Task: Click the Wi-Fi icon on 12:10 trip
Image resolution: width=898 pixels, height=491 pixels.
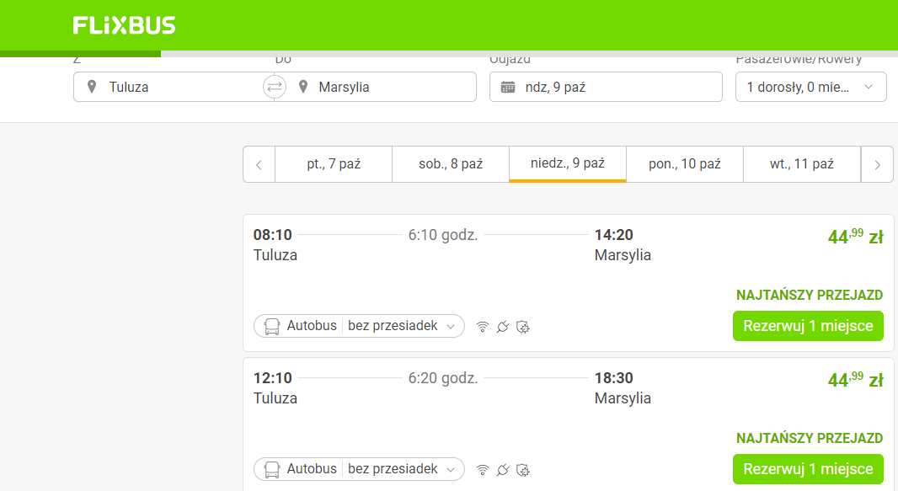Action: pyautogui.click(x=483, y=470)
